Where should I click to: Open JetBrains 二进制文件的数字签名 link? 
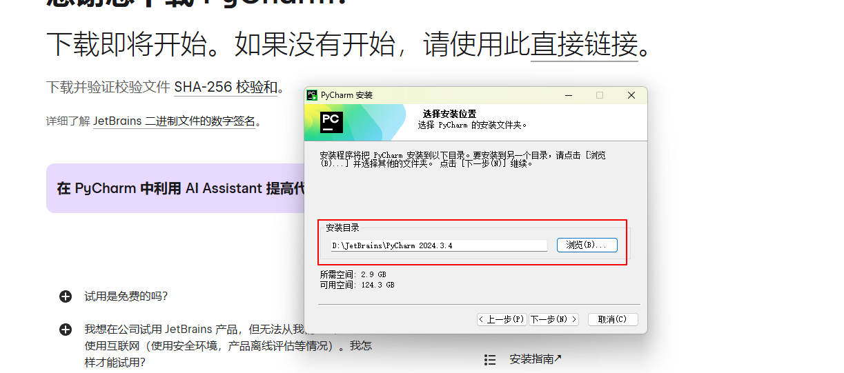click(x=174, y=121)
